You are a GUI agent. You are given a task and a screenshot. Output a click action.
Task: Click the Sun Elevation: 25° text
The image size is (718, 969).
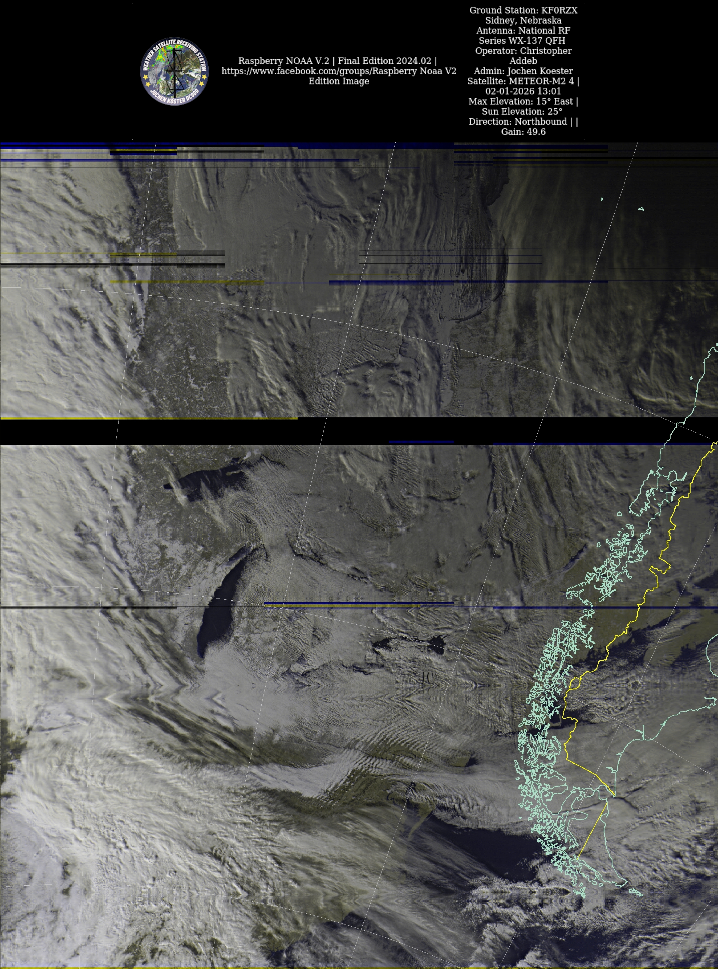pyautogui.click(x=523, y=111)
